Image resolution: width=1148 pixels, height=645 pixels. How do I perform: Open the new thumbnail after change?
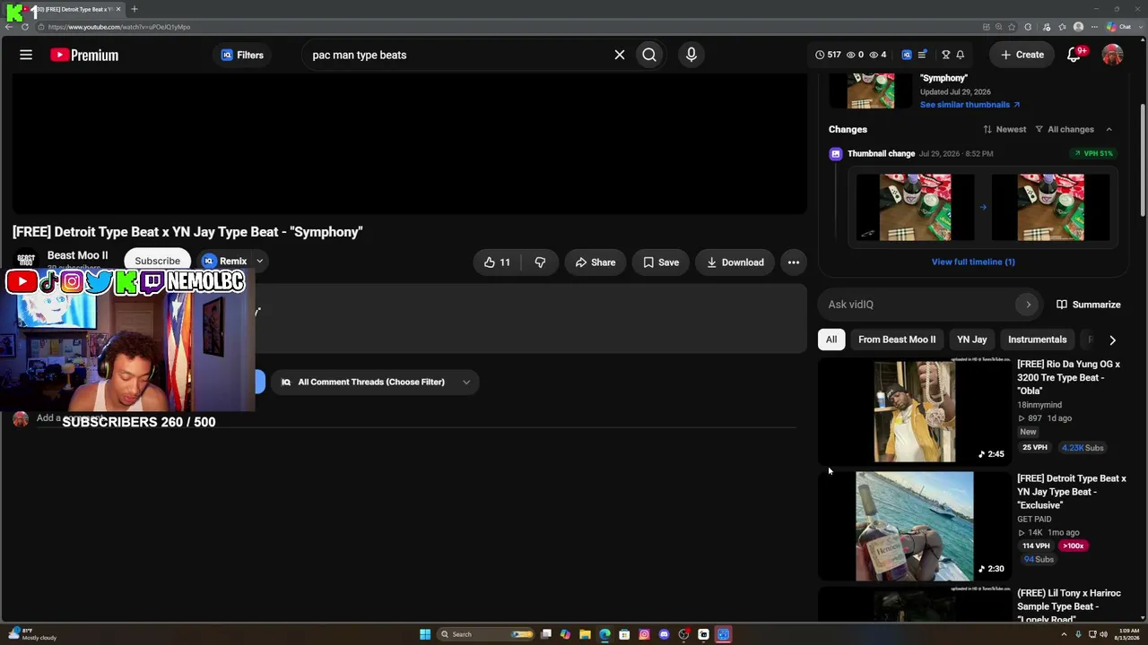pos(1050,208)
